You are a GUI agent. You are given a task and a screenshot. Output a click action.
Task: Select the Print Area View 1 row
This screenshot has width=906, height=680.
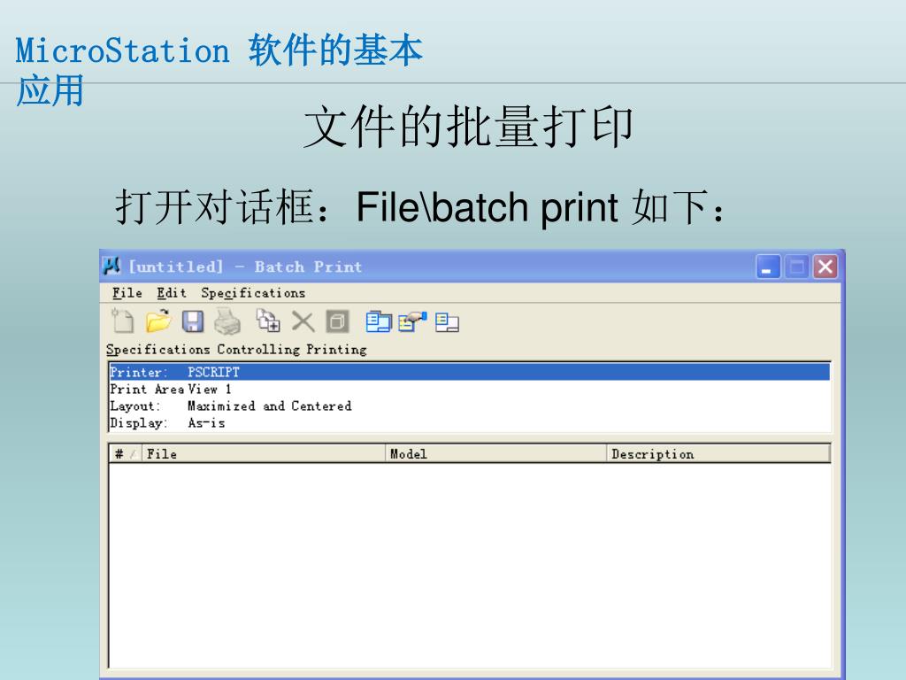(x=469, y=389)
